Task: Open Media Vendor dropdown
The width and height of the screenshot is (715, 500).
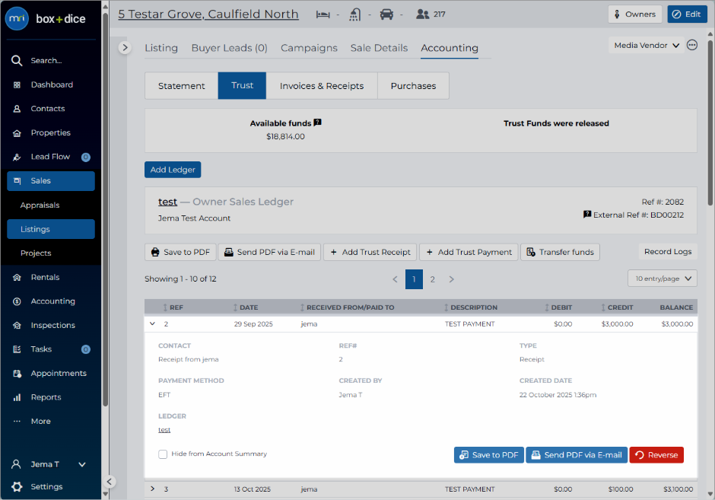Action: point(646,45)
